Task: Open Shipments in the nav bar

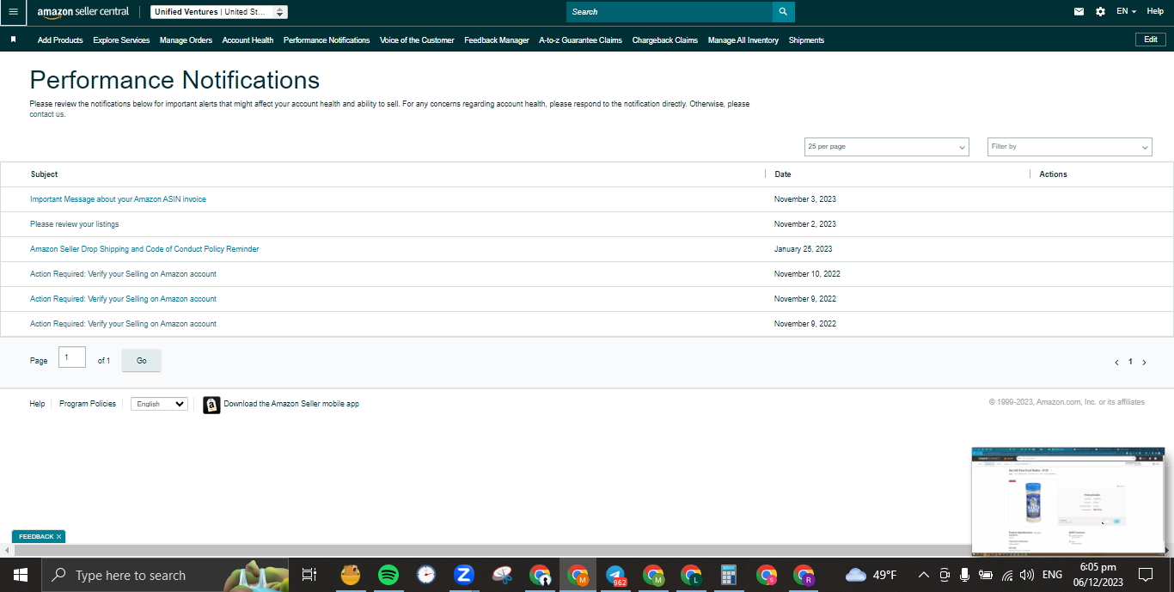Action: 806,40
